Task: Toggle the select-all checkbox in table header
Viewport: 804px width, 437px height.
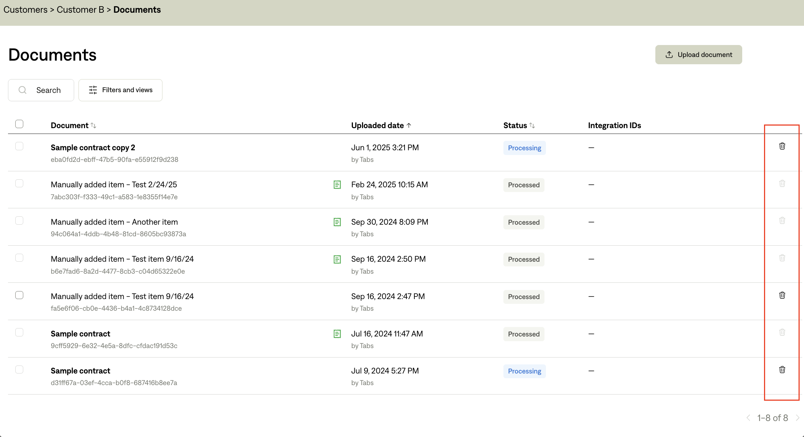Action: click(x=19, y=124)
